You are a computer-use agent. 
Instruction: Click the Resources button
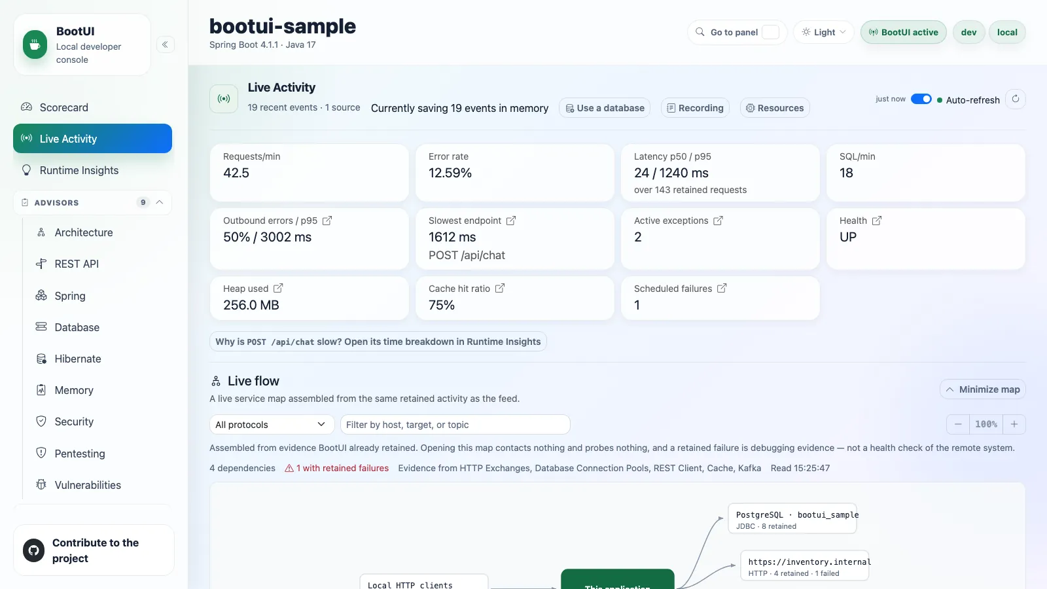[x=775, y=108]
